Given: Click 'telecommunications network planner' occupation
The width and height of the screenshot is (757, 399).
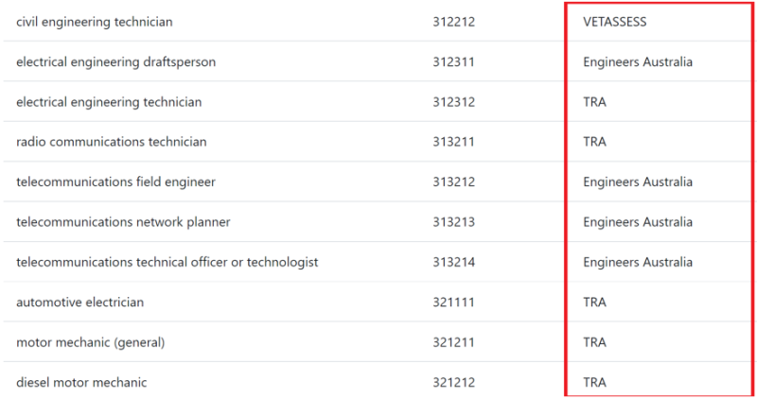Looking at the screenshot, I should click(123, 222).
